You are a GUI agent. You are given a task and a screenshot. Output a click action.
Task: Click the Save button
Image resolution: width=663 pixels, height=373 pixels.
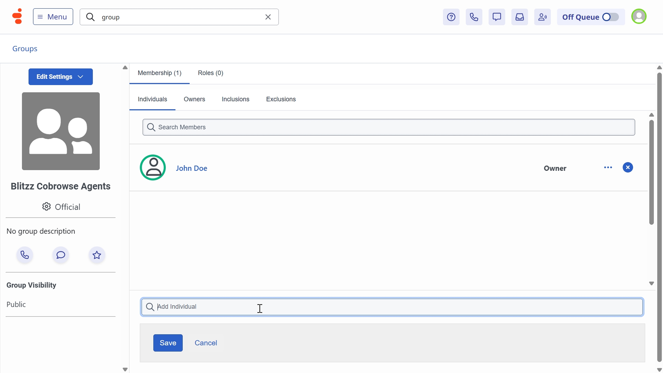[x=168, y=343]
